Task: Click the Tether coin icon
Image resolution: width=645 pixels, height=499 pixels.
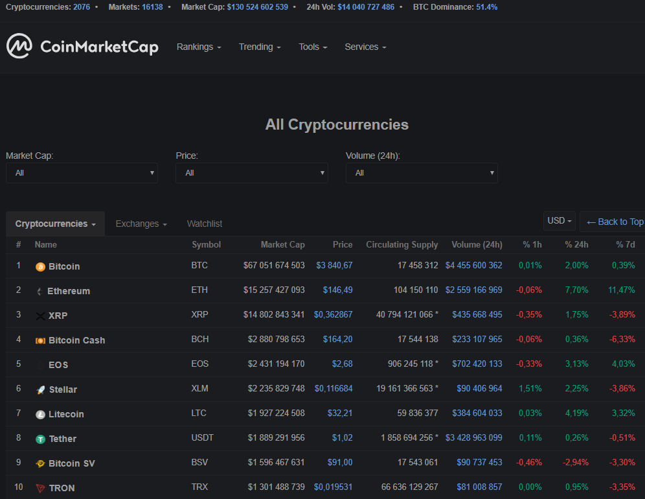Action: click(x=40, y=439)
